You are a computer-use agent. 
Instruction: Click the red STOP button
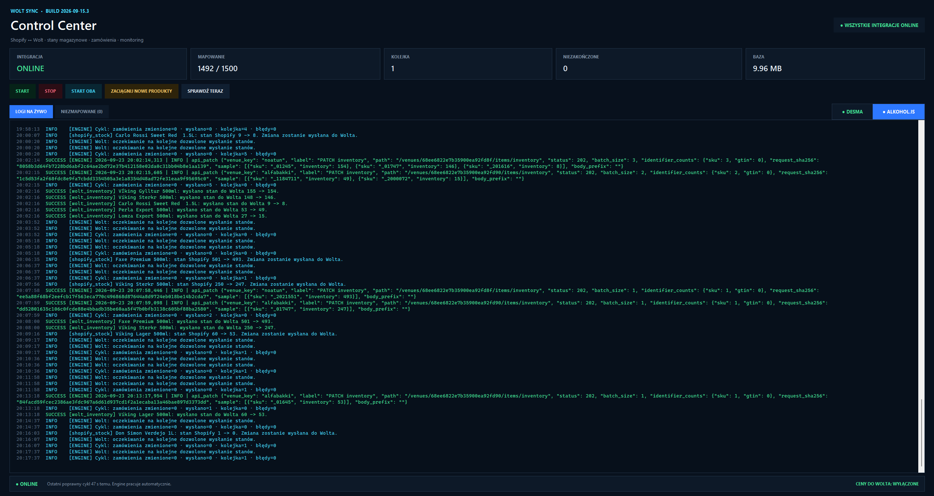pyautogui.click(x=50, y=91)
